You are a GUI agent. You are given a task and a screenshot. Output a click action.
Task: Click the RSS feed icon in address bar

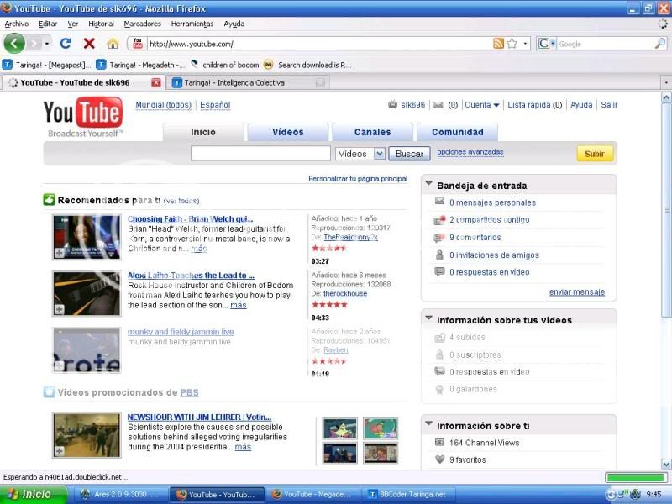coord(498,44)
